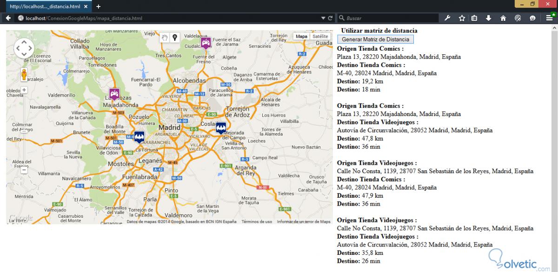Click the magnifier icon in the search box
Screen dimensions: 558x272
tap(342, 18)
